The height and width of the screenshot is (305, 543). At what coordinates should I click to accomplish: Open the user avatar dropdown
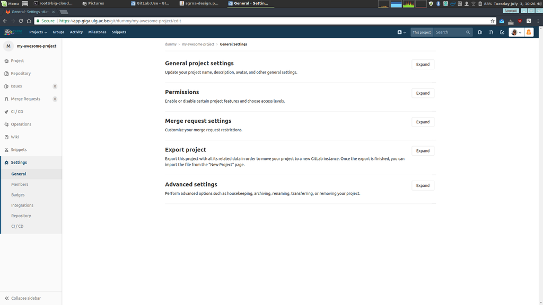tap(516, 32)
